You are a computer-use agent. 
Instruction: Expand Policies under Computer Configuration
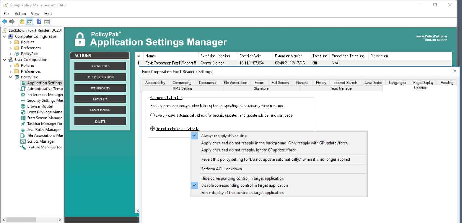(11, 42)
